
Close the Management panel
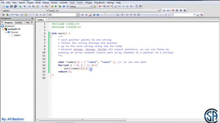(32, 18)
